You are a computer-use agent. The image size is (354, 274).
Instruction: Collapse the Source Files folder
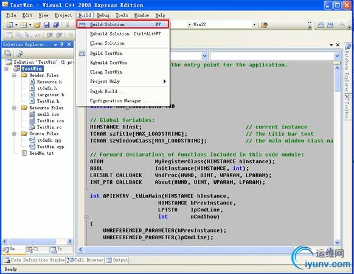coord(14,133)
